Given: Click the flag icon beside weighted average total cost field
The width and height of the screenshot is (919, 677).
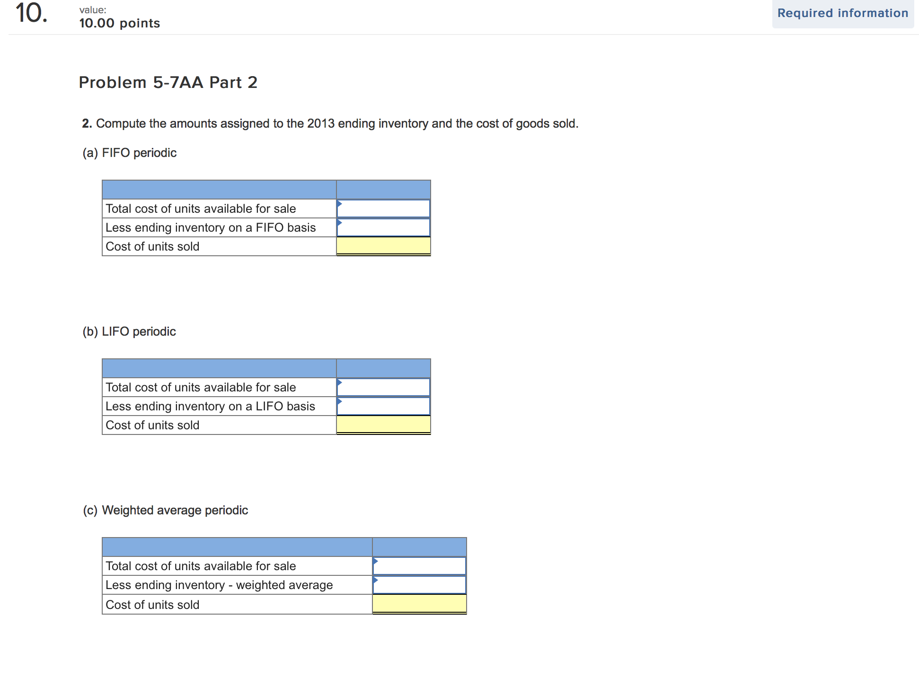Looking at the screenshot, I should pyautogui.click(x=376, y=562).
